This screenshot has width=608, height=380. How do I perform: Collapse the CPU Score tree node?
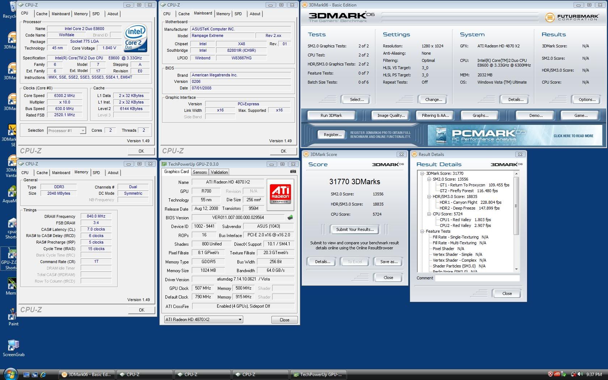pos(429,214)
